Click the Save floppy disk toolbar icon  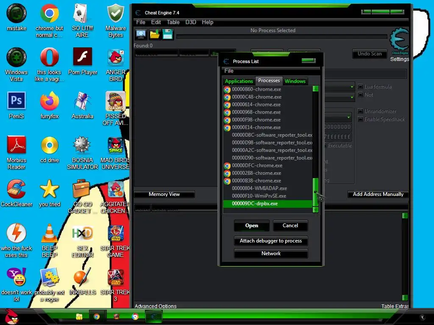[168, 34]
